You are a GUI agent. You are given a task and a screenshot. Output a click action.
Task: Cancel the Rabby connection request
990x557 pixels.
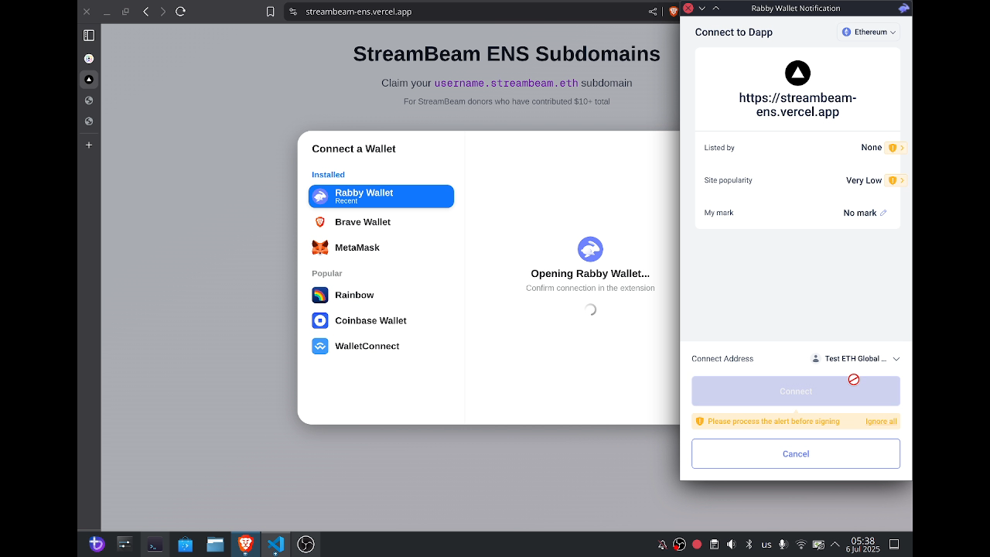pyautogui.click(x=796, y=454)
